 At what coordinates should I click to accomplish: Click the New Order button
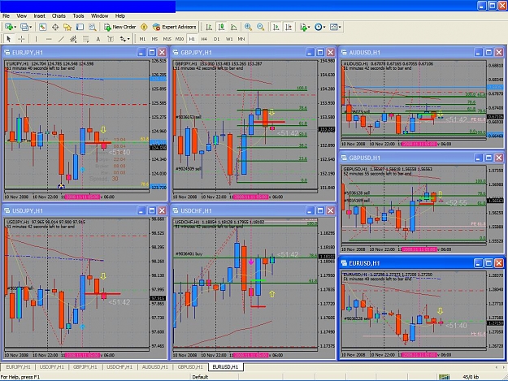119,27
